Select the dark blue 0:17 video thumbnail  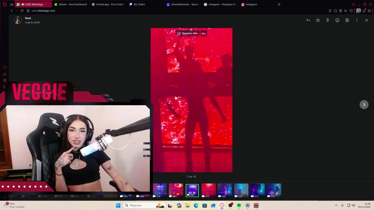coord(258,190)
